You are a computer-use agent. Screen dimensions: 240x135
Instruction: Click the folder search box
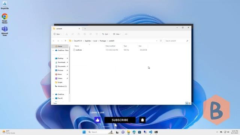pos(177,41)
